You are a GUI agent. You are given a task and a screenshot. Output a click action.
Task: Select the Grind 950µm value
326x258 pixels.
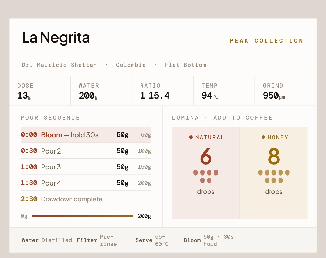tap(274, 96)
